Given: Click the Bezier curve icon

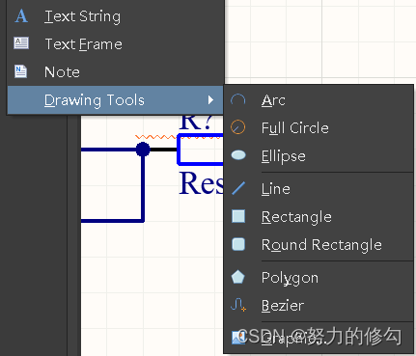Looking at the screenshot, I should (238, 305).
